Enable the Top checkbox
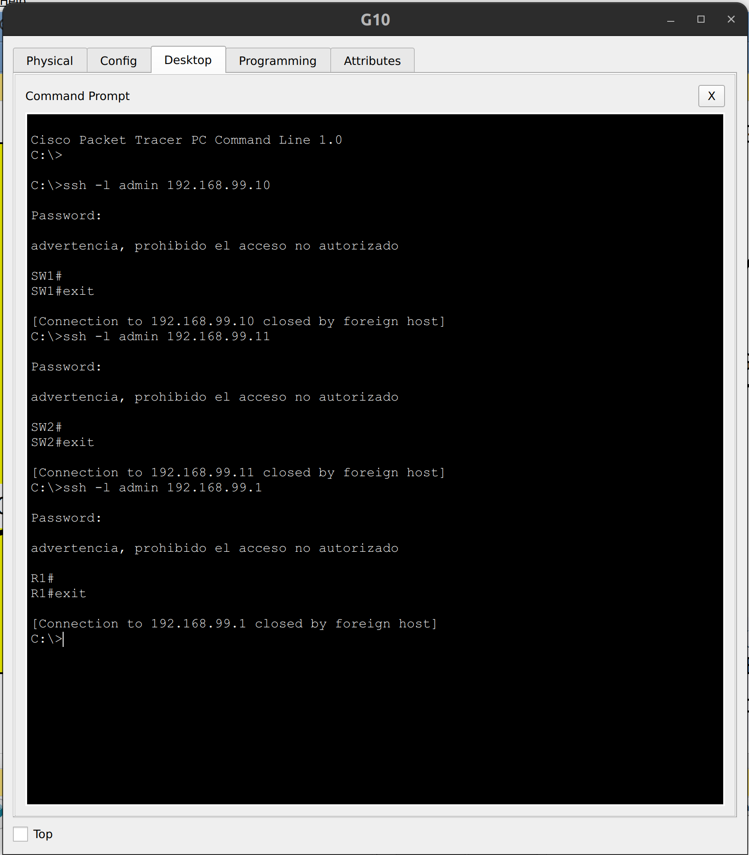This screenshot has width=749, height=855. (20, 834)
